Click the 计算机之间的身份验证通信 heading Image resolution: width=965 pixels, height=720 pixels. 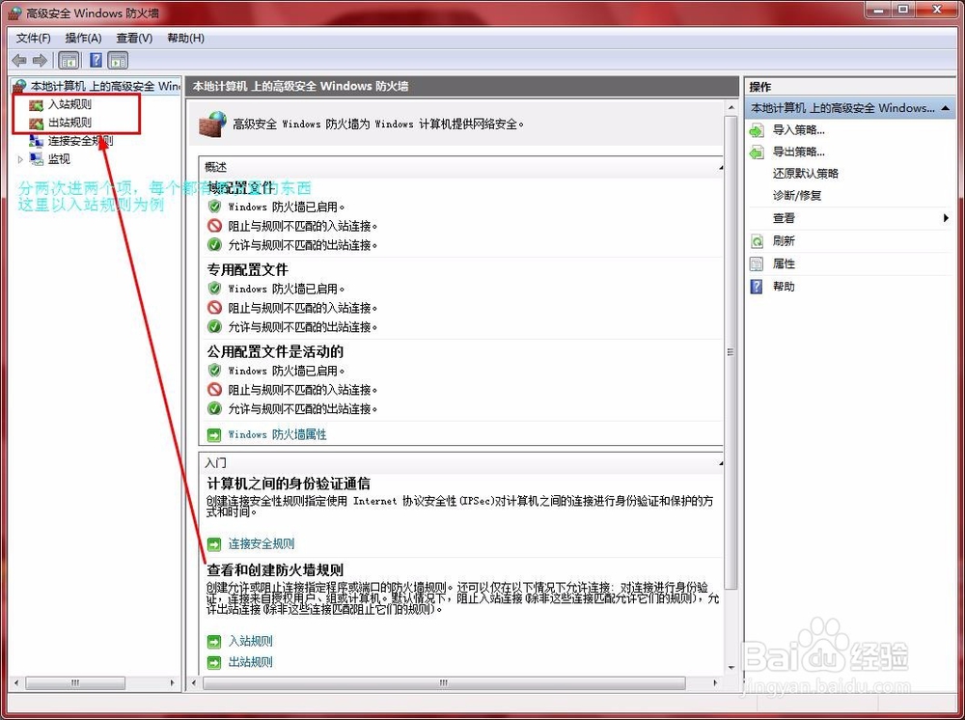289,484
